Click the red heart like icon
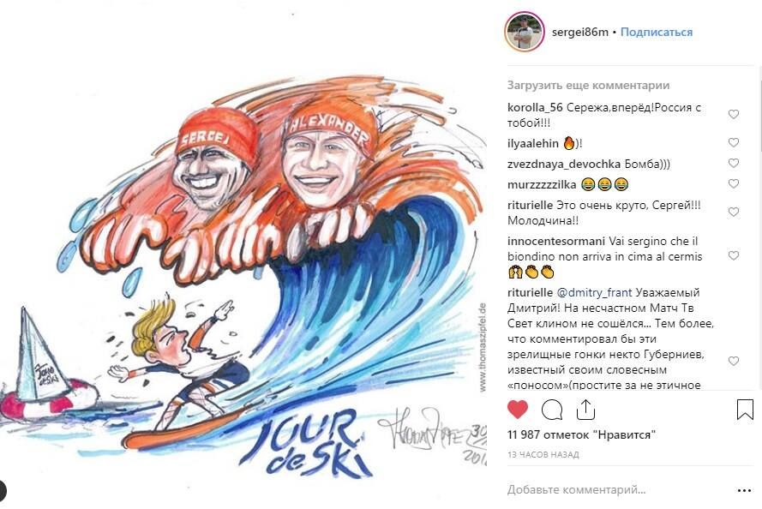 coord(518,410)
